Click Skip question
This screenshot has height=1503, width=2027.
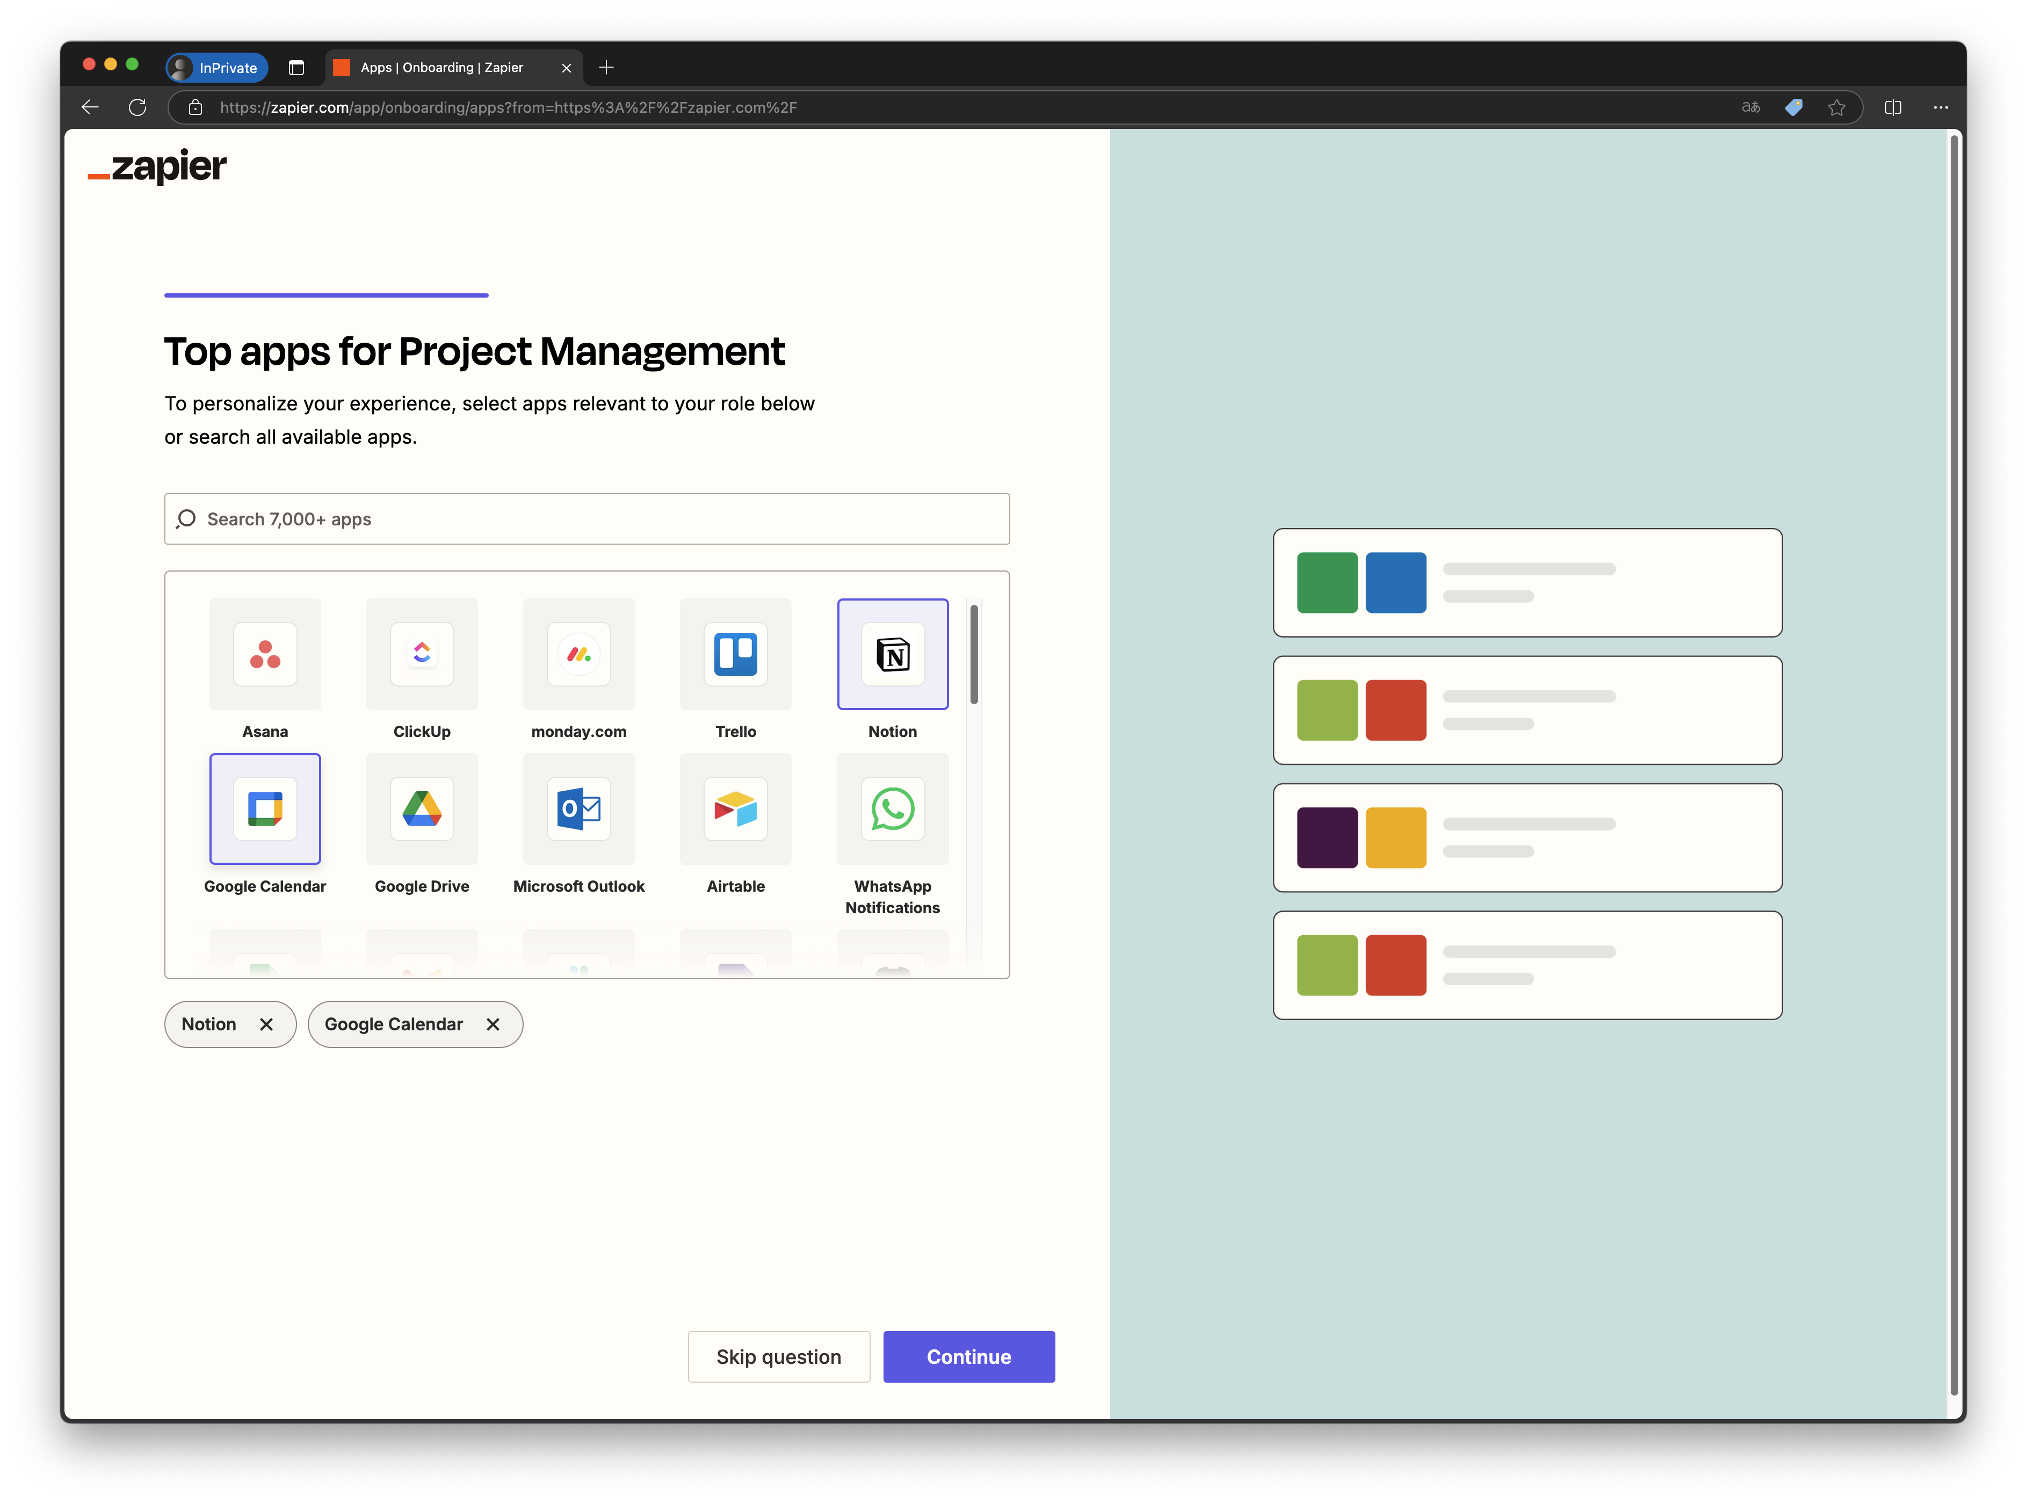[x=779, y=1356]
